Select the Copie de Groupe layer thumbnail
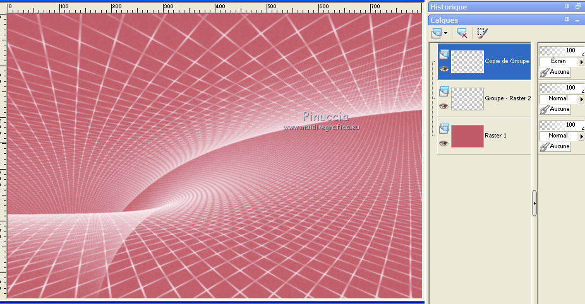This screenshot has height=304, width=585. 467,61
